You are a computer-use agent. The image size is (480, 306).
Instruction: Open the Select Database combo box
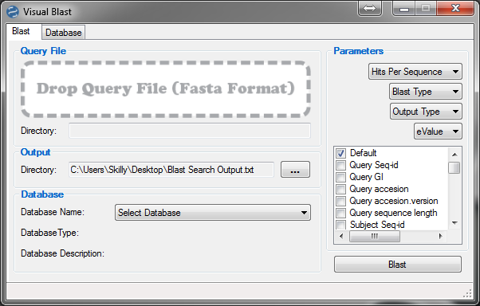(213, 213)
